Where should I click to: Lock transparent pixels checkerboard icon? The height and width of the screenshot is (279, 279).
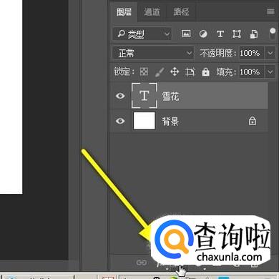click(144, 72)
